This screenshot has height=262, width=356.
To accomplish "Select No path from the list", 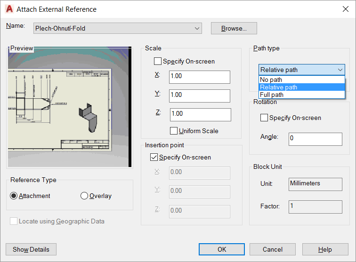I will click(302, 79).
